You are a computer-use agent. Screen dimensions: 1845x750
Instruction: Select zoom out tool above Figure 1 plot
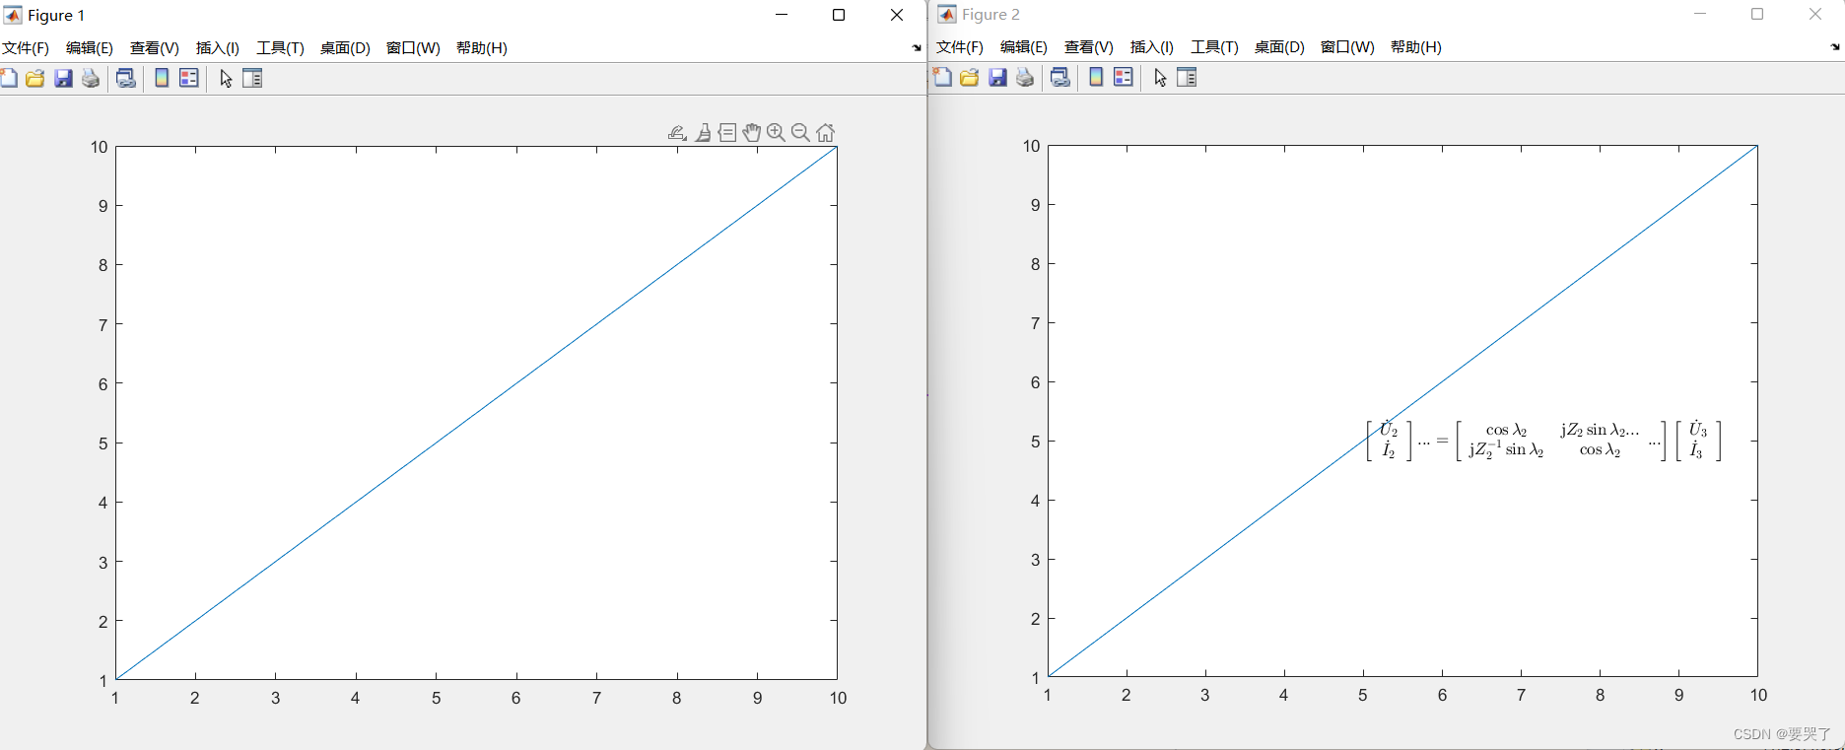click(800, 133)
